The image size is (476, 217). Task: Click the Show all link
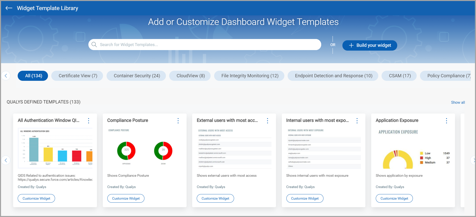pyautogui.click(x=458, y=102)
